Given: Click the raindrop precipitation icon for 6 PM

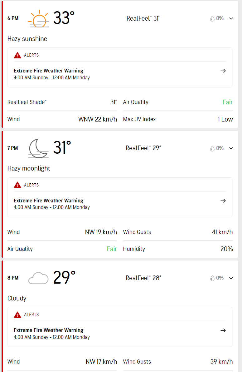Looking at the screenshot, I should pos(212,18).
